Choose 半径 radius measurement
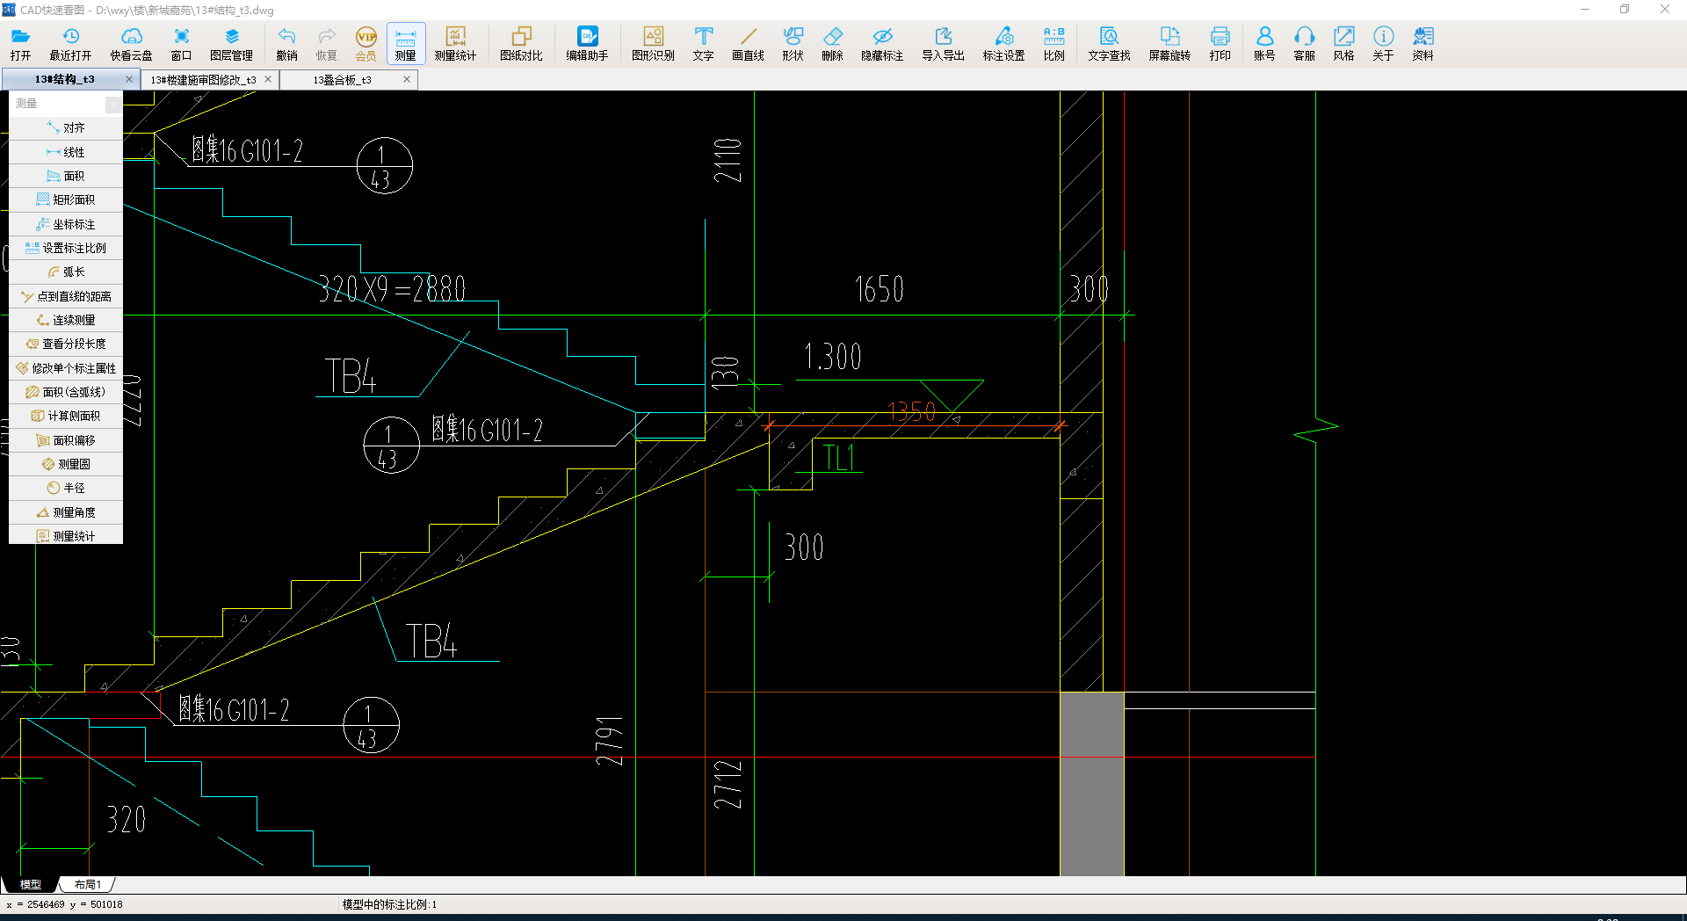Screen dimensions: 1687x921 66,488
